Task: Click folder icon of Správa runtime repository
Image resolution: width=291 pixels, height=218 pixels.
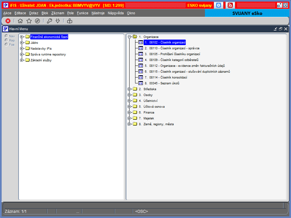Action: coord(28,54)
